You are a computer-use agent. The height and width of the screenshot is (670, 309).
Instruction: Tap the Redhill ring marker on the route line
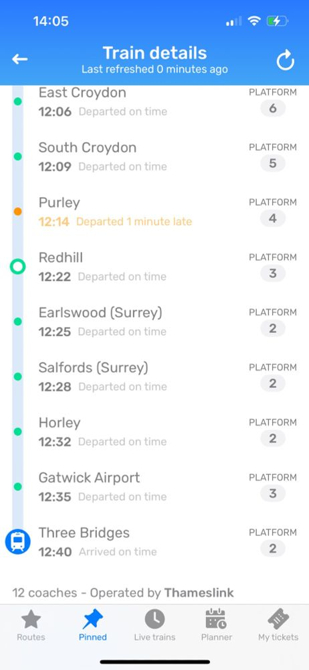(17, 267)
